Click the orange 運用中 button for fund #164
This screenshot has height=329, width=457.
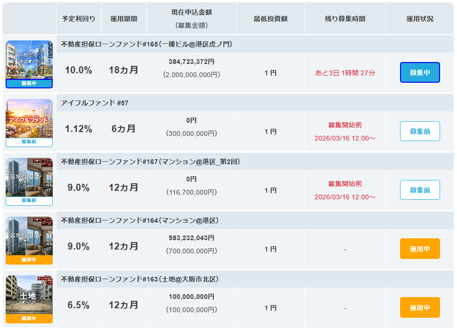point(420,249)
